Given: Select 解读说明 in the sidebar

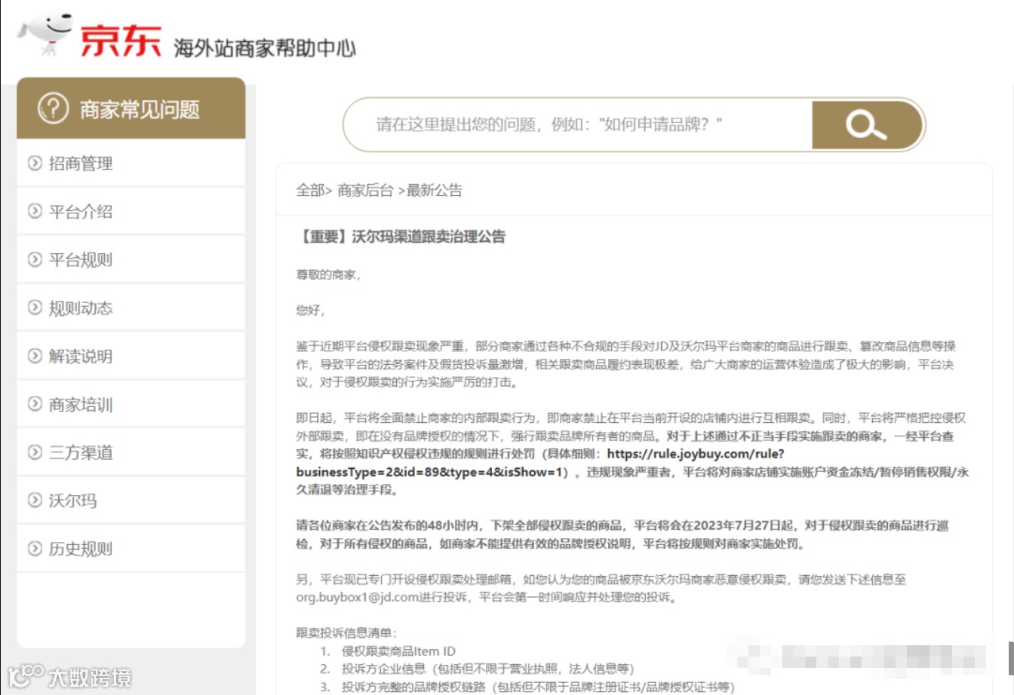Looking at the screenshot, I should point(131,356).
